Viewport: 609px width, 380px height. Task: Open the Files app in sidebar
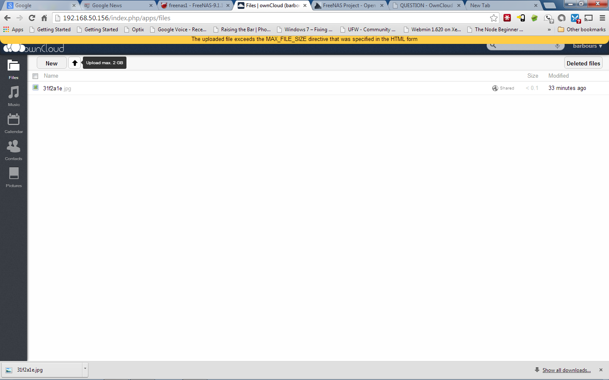[14, 69]
